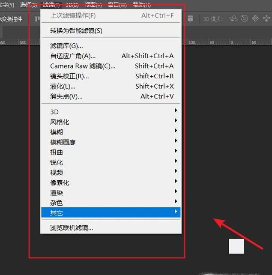Expand the 杂色 noise submenu
This screenshot has height=275, width=272.
click(x=111, y=203)
